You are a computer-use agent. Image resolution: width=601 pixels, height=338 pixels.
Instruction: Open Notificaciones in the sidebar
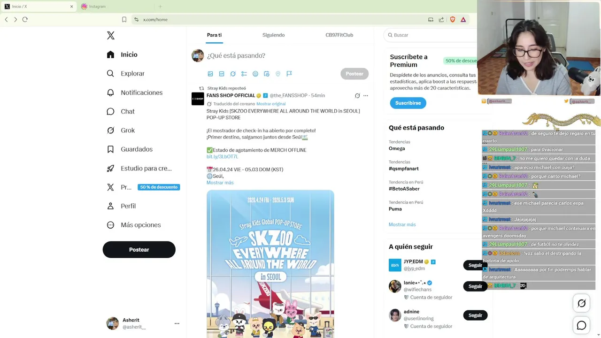(x=134, y=92)
